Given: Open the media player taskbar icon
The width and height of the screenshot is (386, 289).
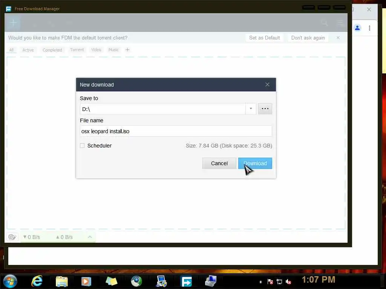Looking at the screenshot, I should [x=86, y=281].
